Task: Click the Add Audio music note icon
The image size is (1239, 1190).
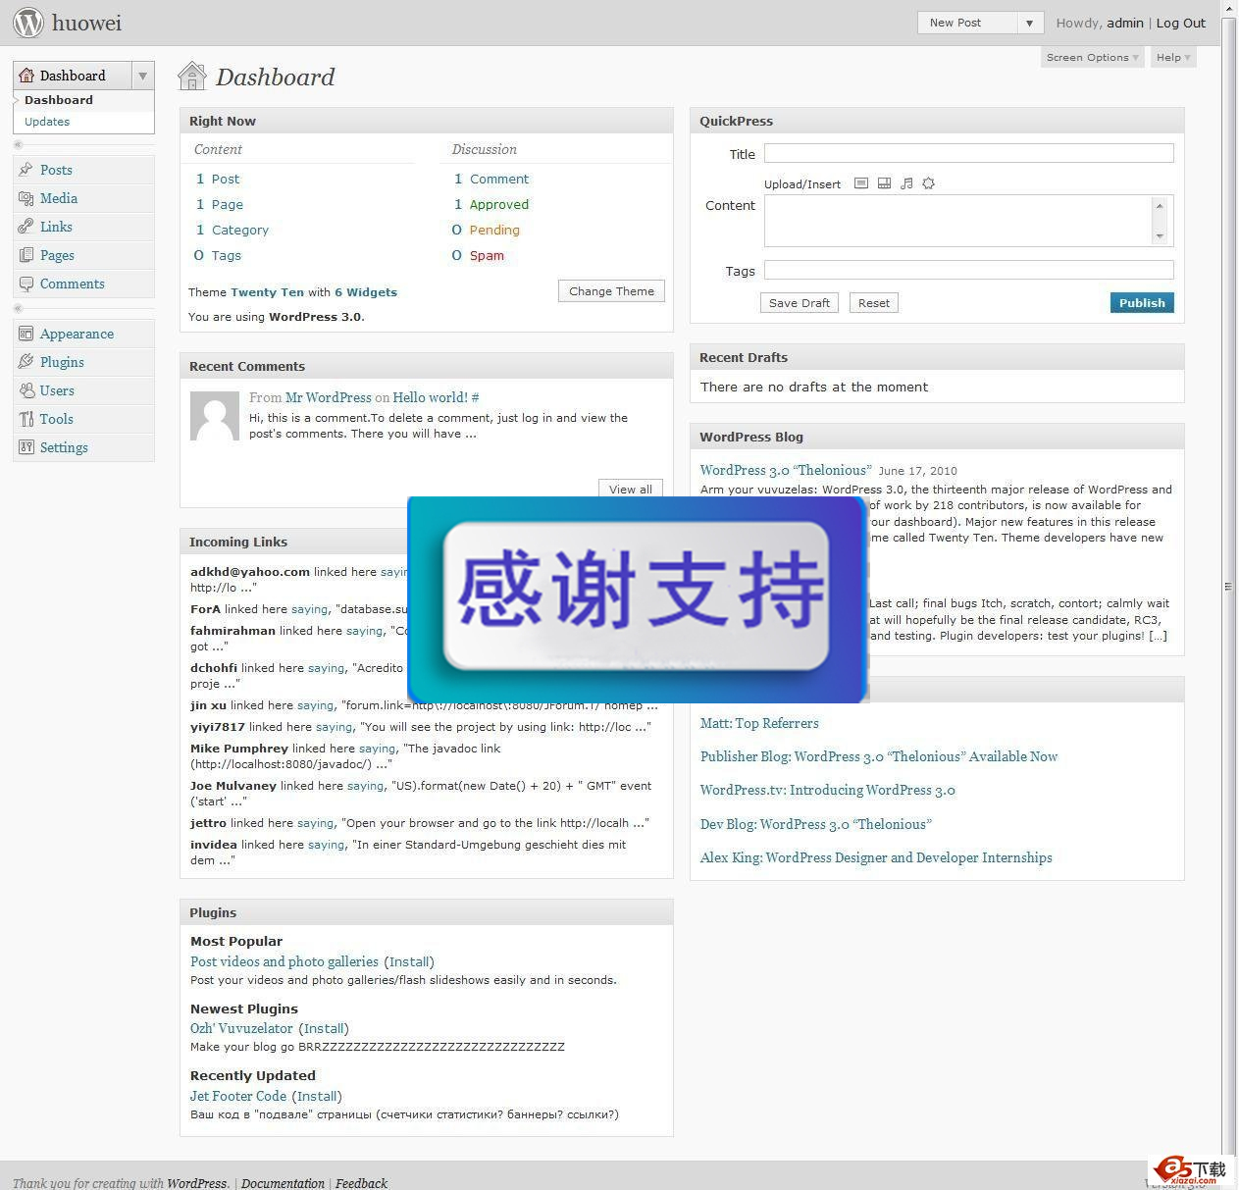Action: (906, 183)
